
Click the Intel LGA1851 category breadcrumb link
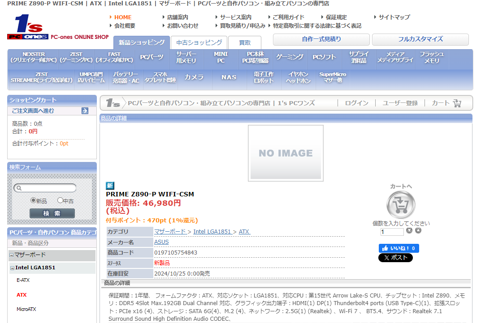(212, 231)
